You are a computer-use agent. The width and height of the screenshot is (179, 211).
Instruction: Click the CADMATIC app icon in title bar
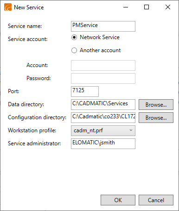(x=8, y=7)
